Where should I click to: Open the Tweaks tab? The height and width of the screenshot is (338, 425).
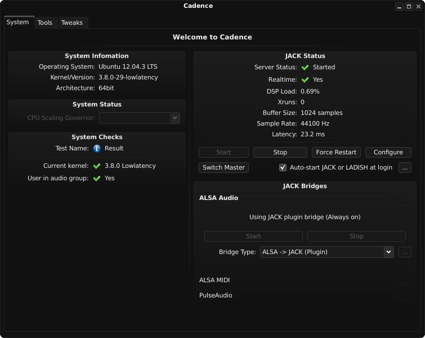tap(71, 23)
